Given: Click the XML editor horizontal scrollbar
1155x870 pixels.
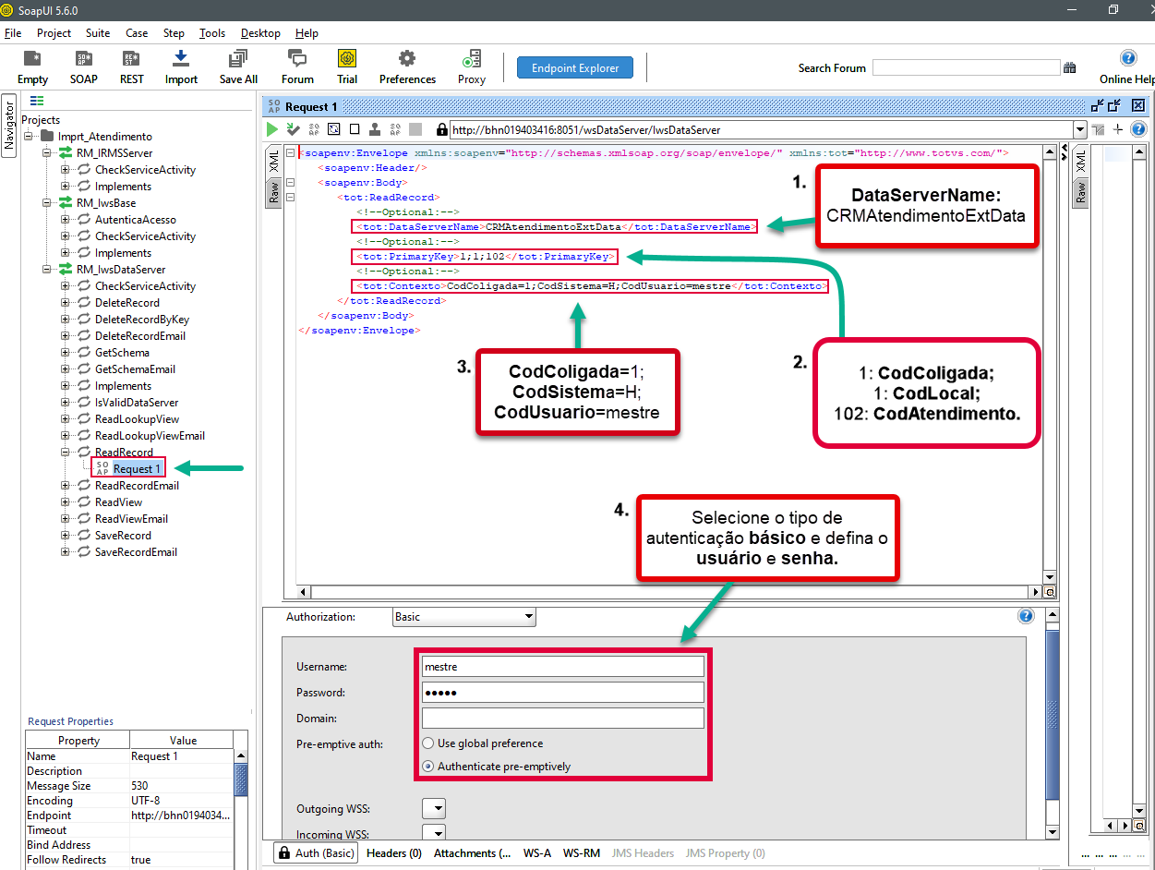Looking at the screenshot, I should click(668, 591).
